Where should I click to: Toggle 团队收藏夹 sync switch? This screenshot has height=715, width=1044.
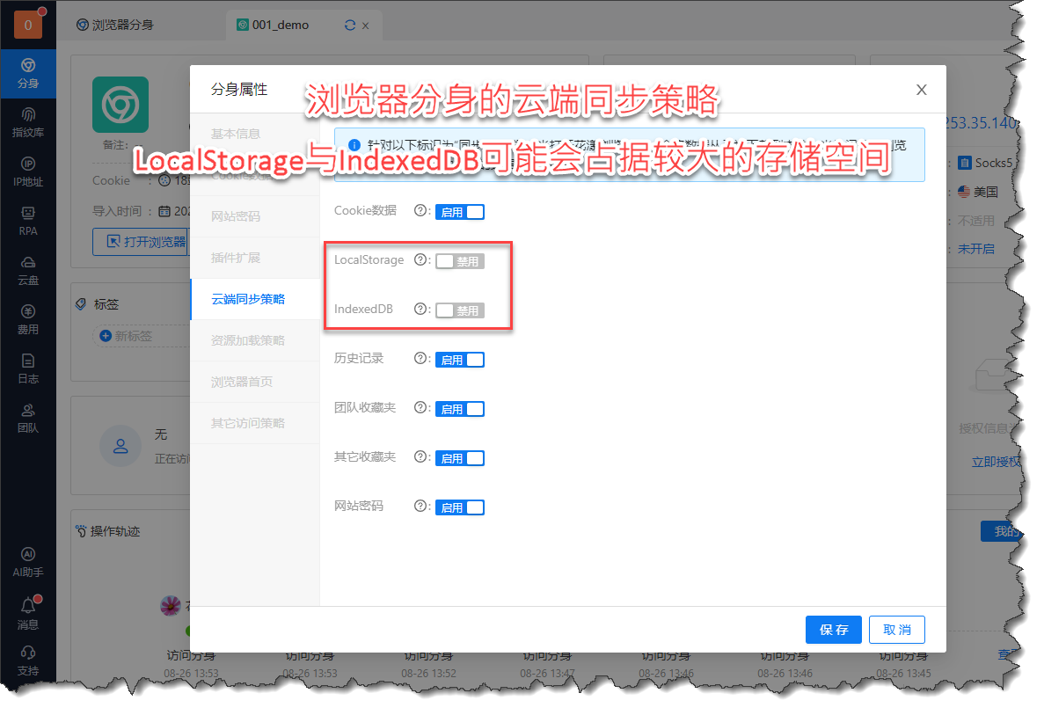[x=460, y=409]
